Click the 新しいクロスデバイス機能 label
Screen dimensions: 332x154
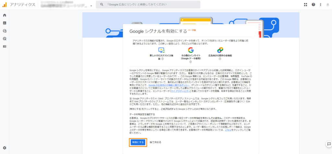[161, 57]
